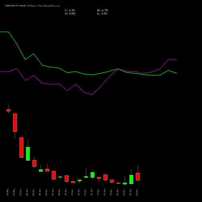202x202 pixels.
Task: Click the small green candle above 04 Jun
Action: pos(41,170)
